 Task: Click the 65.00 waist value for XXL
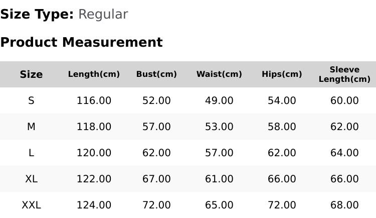click(x=219, y=205)
